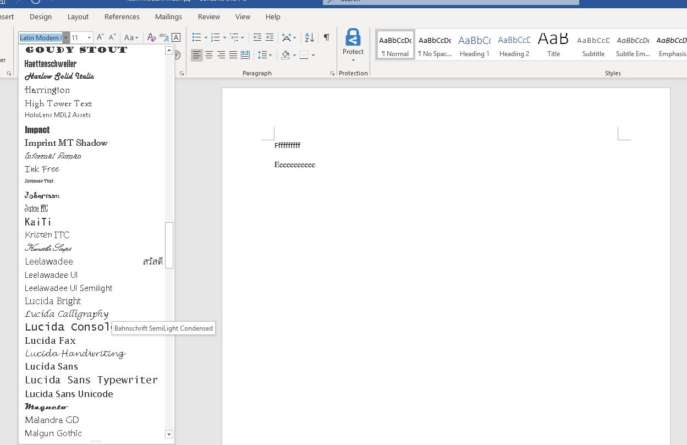This screenshot has width=687, height=445.
Task: Increase font size with the grow font icon
Action: (100, 37)
